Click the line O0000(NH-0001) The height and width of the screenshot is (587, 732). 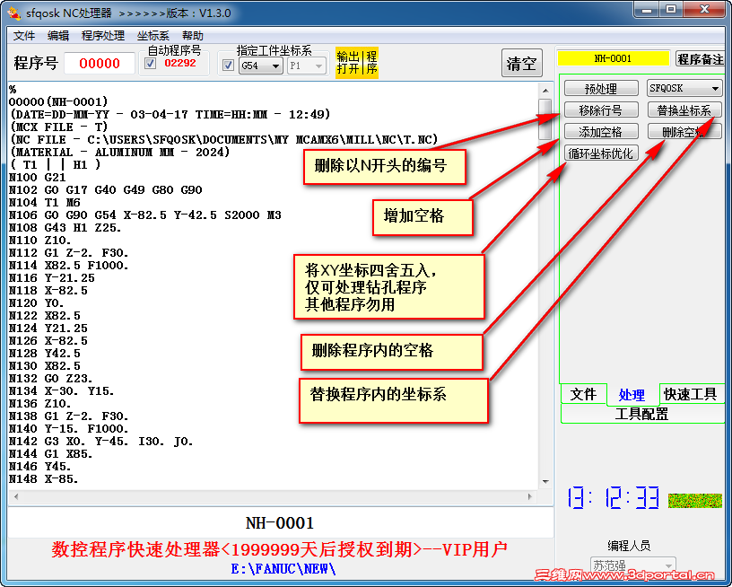click(x=58, y=101)
